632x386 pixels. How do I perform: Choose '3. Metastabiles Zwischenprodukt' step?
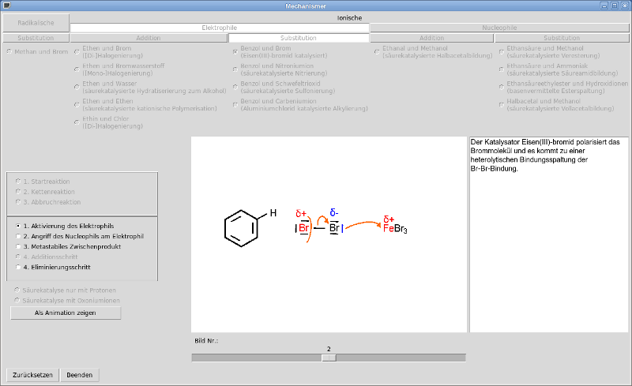coord(18,246)
